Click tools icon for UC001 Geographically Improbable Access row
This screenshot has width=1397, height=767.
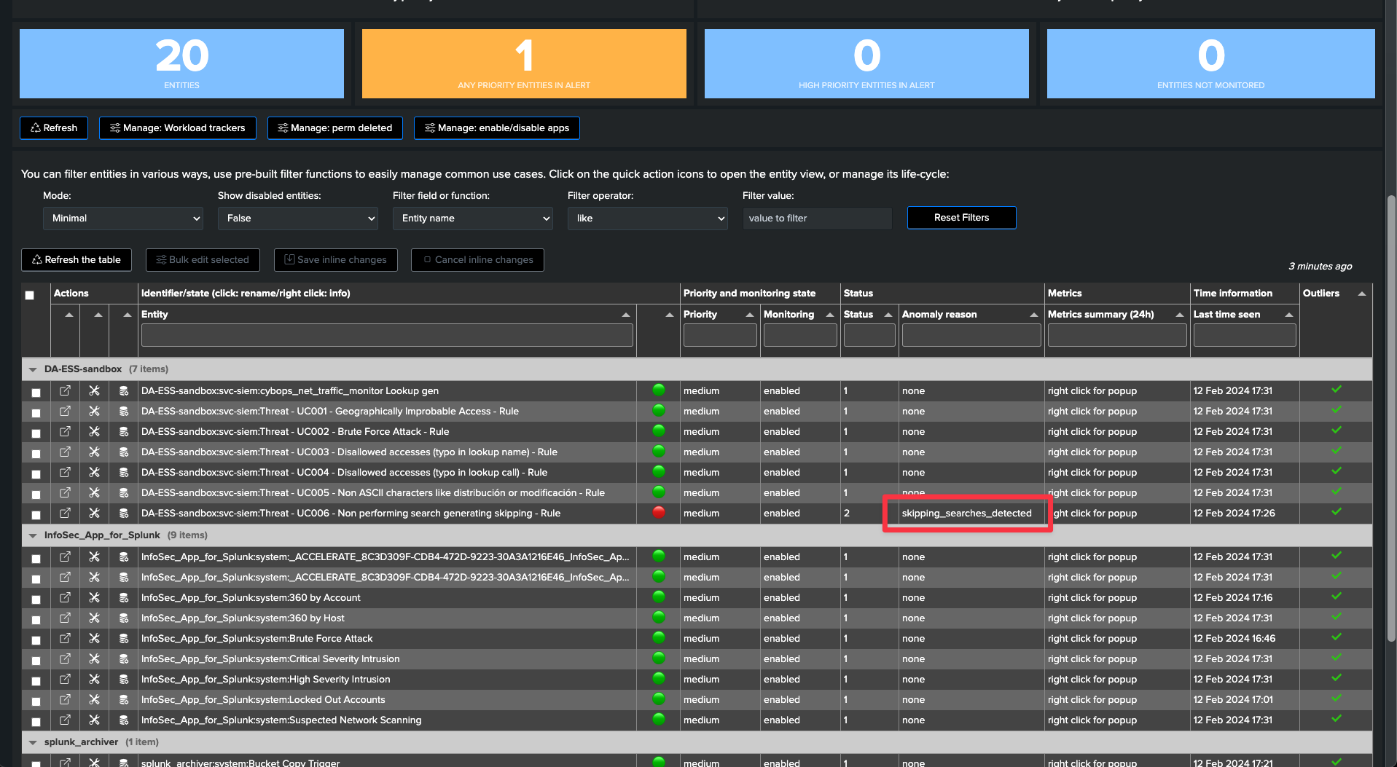point(94,411)
